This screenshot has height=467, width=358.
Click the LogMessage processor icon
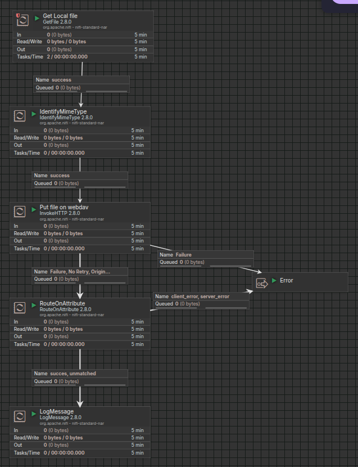point(20,416)
